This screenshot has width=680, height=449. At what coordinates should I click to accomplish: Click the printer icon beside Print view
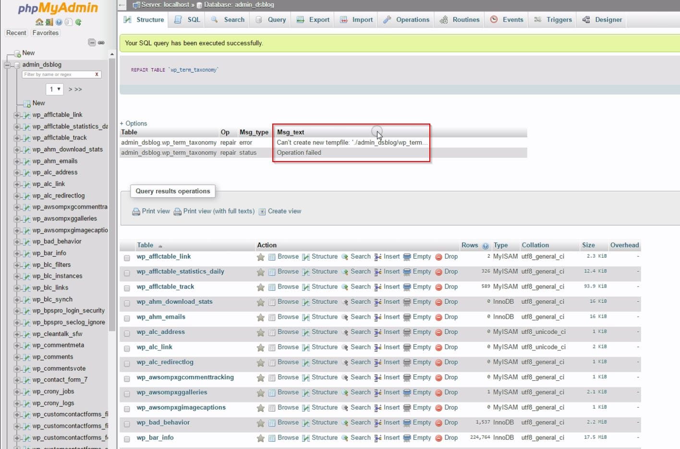[x=136, y=212]
